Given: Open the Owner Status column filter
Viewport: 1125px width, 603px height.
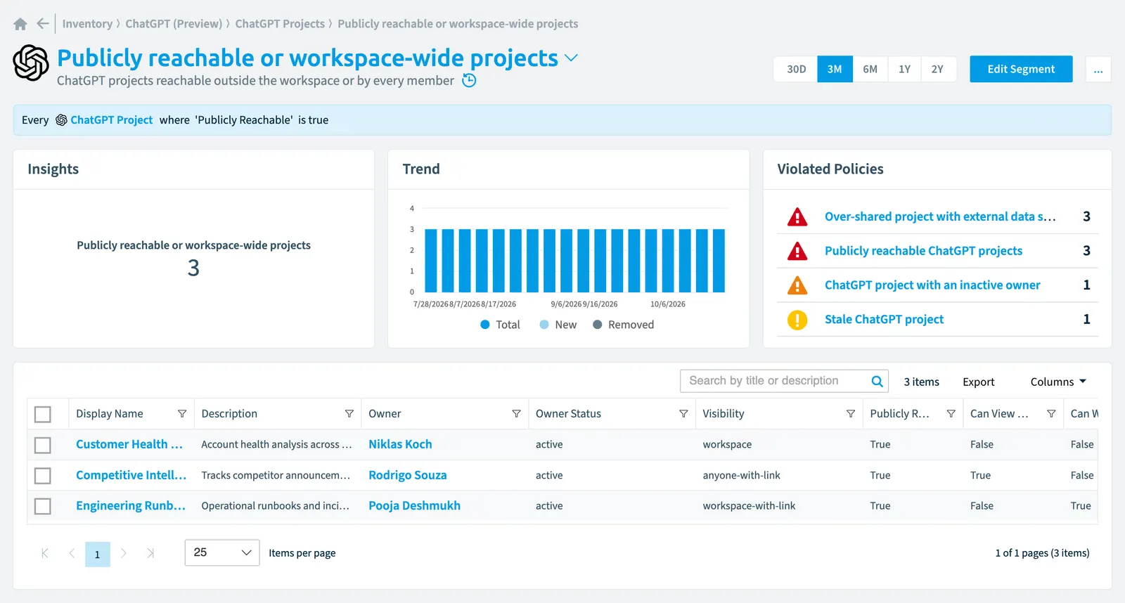Looking at the screenshot, I should pyautogui.click(x=683, y=414).
